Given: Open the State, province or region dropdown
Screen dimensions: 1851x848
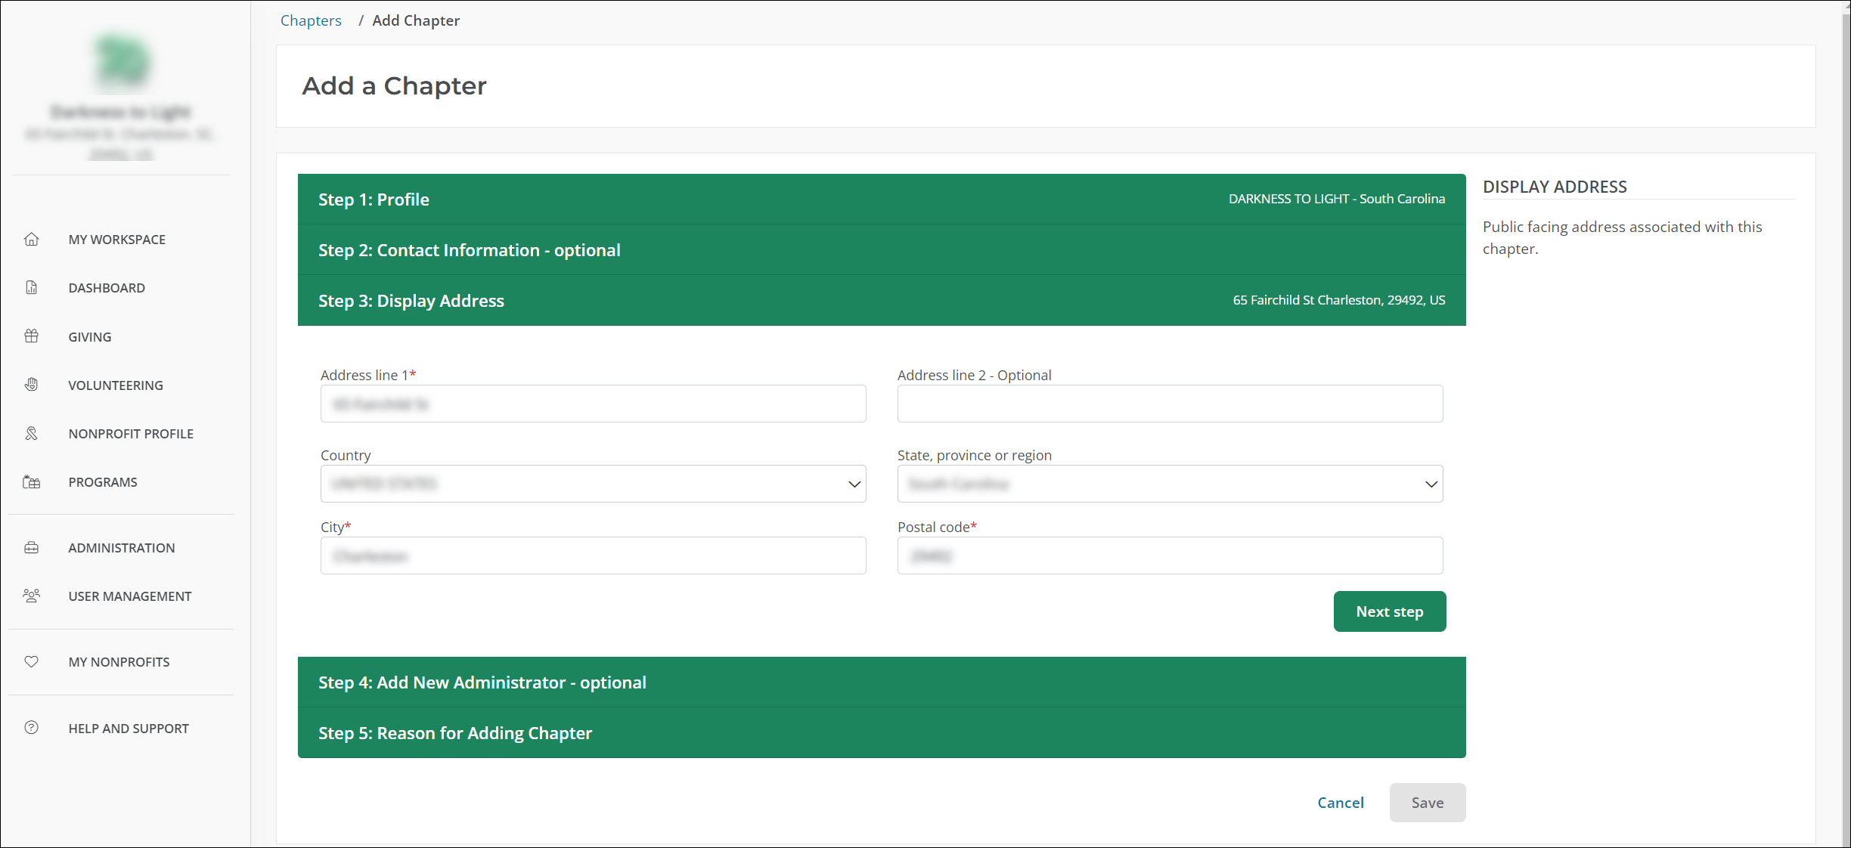Looking at the screenshot, I should (x=1169, y=484).
